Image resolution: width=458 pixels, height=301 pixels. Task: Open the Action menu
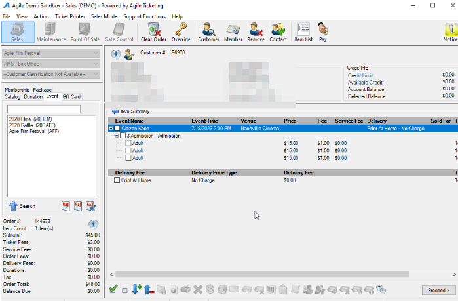click(x=41, y=16)
